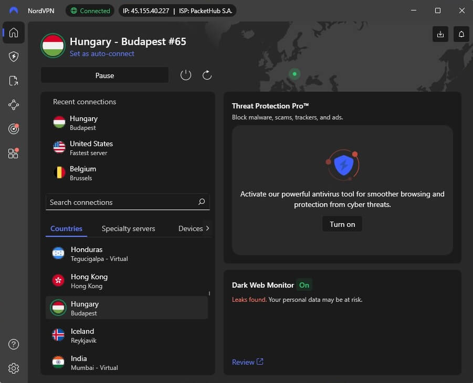Click Leaks found warning text
The height and width of the screenshot is (383, 473).
point(249,300)
